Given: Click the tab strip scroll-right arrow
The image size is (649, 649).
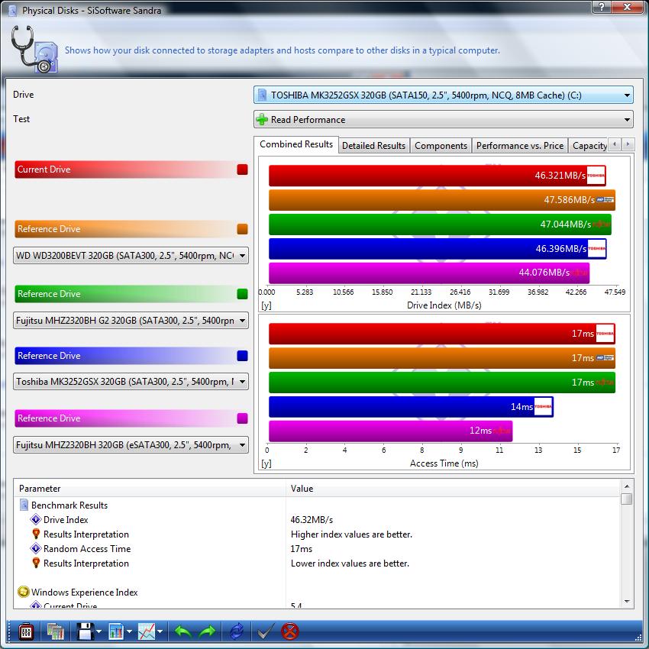Looking at the screenshot, I should click(x=628, y=144).
